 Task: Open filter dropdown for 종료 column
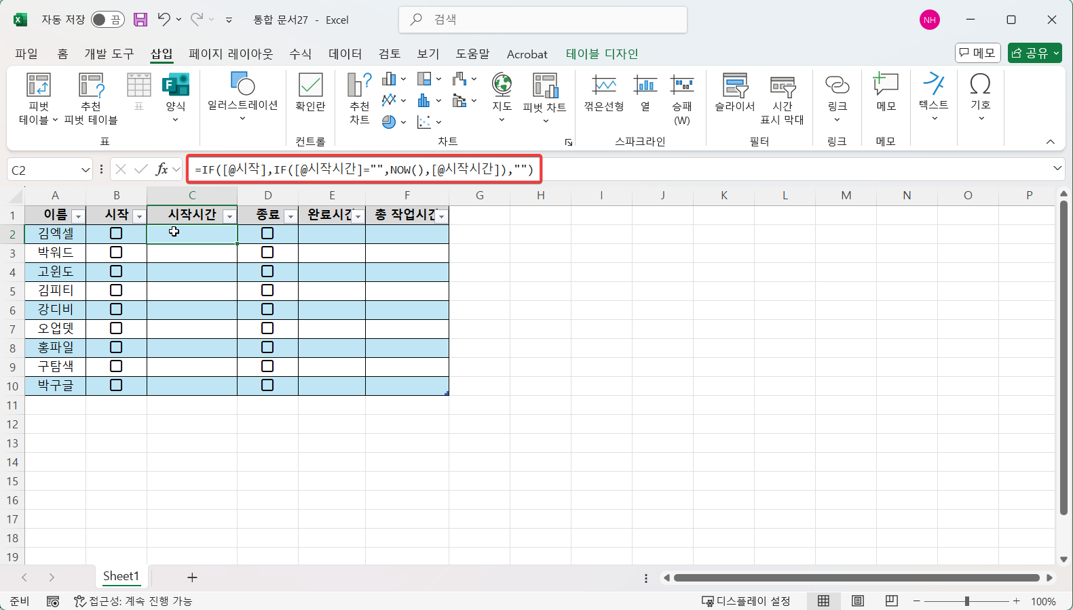(x=290, y=216)
